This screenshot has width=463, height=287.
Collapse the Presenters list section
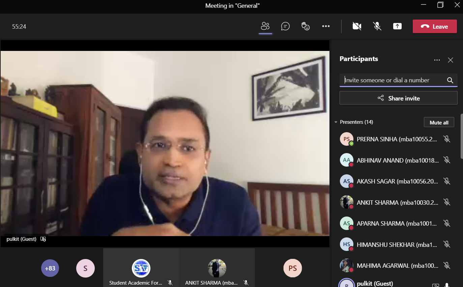(x=336, y=122)
